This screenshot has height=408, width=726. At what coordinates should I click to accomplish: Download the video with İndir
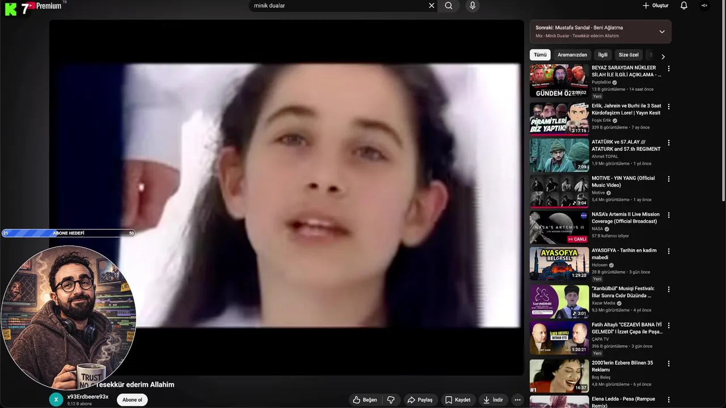click(493, 399)
